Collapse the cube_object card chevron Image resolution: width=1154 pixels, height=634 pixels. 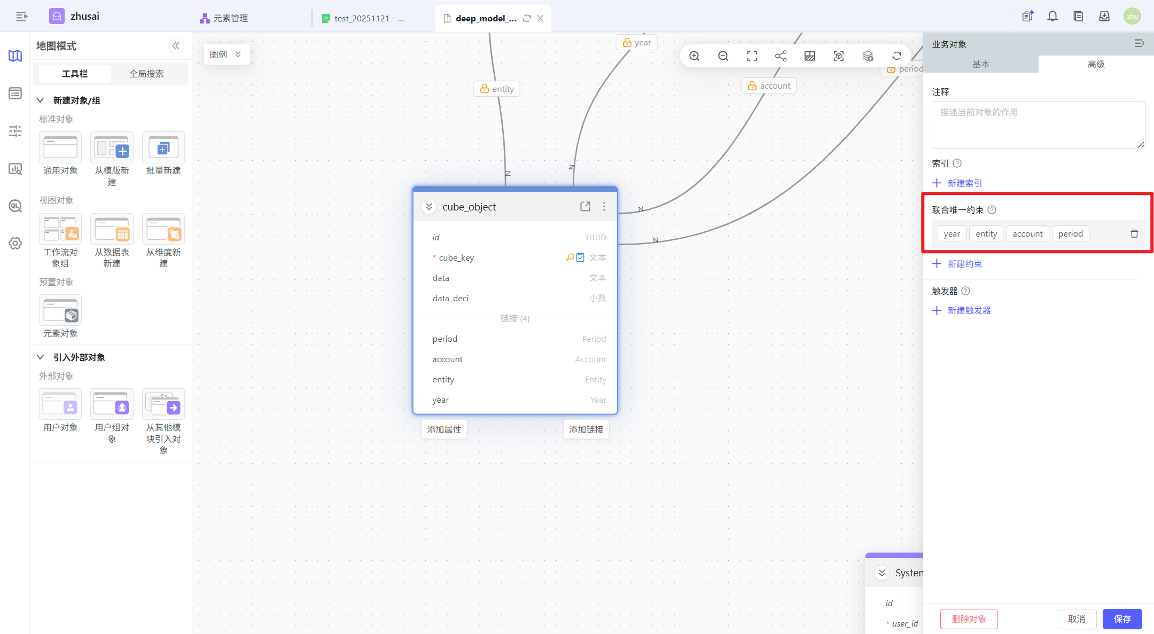pos(429,207)
